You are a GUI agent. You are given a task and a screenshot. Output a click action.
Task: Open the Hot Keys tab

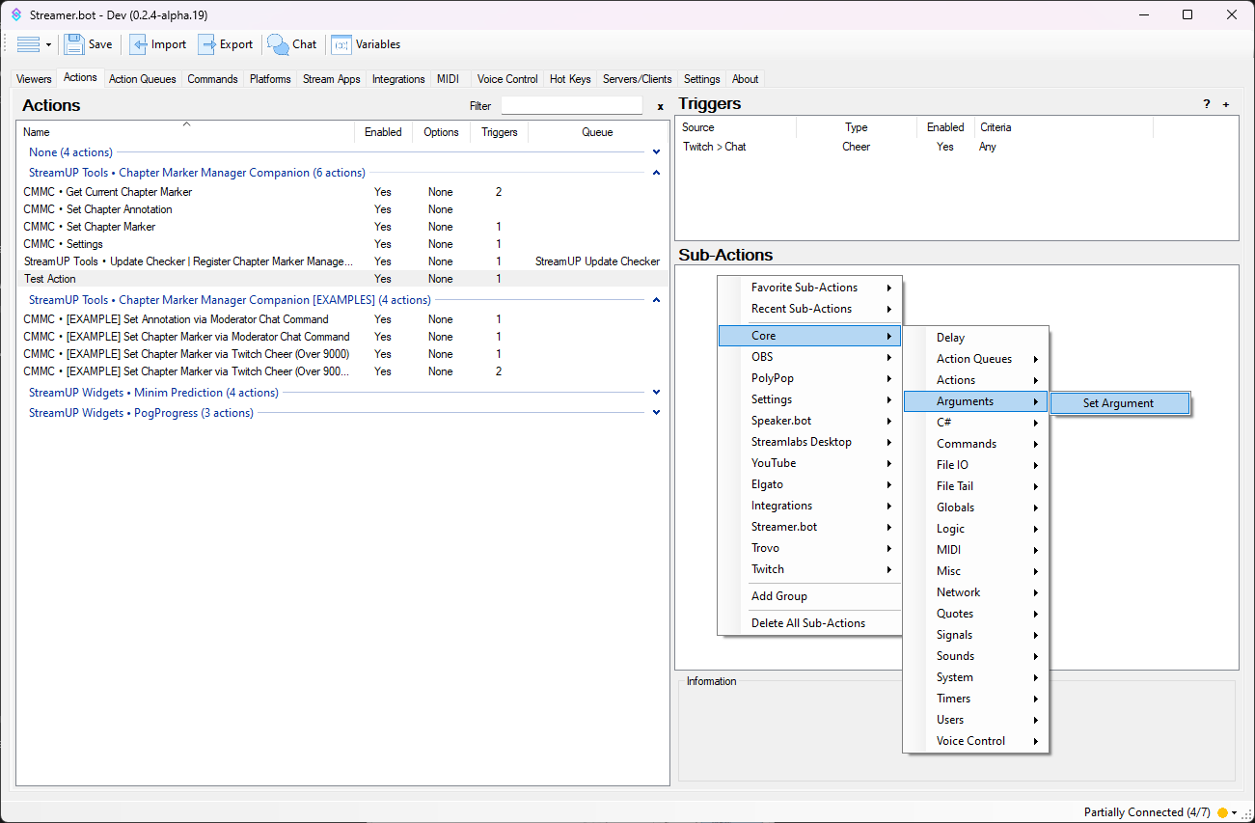tap(570, 79)
